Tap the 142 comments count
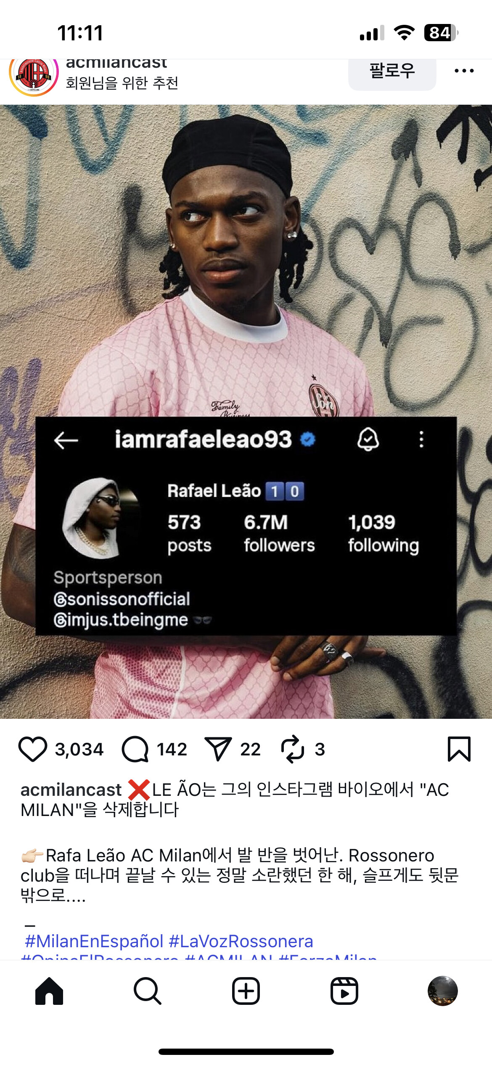Image resolution: width=492 pixels, height=1065 pixels. click(172, 749)
